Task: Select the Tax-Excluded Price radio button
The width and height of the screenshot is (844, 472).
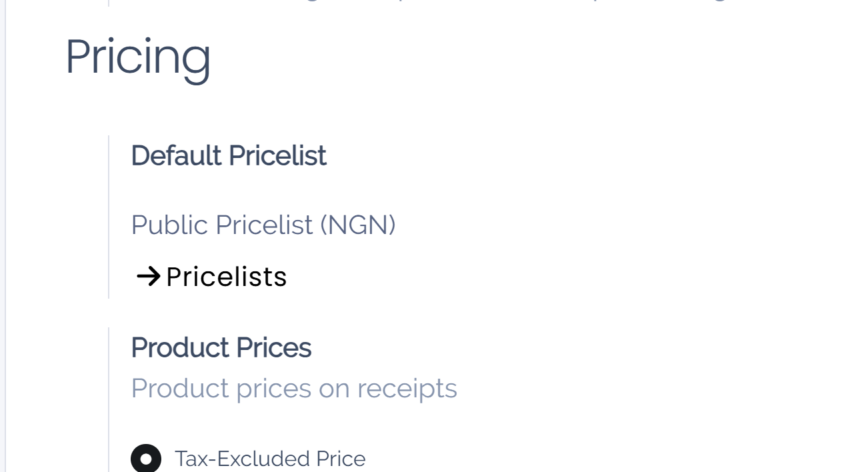Action: [146, 458]
